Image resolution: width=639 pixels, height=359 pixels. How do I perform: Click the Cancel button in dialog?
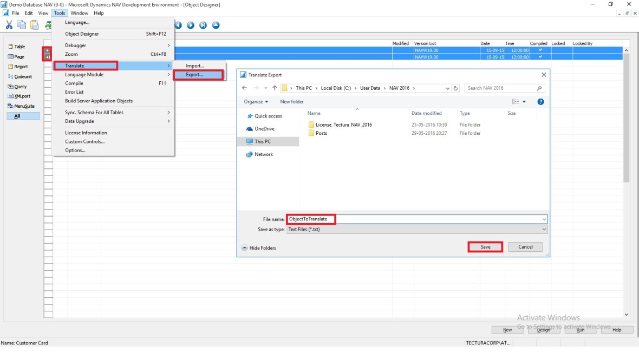(525, 247)
